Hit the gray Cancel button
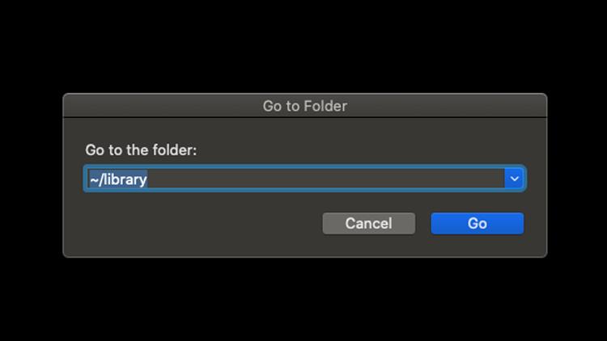607x341 pixels. pyautogui.click(x=368, y=224)
